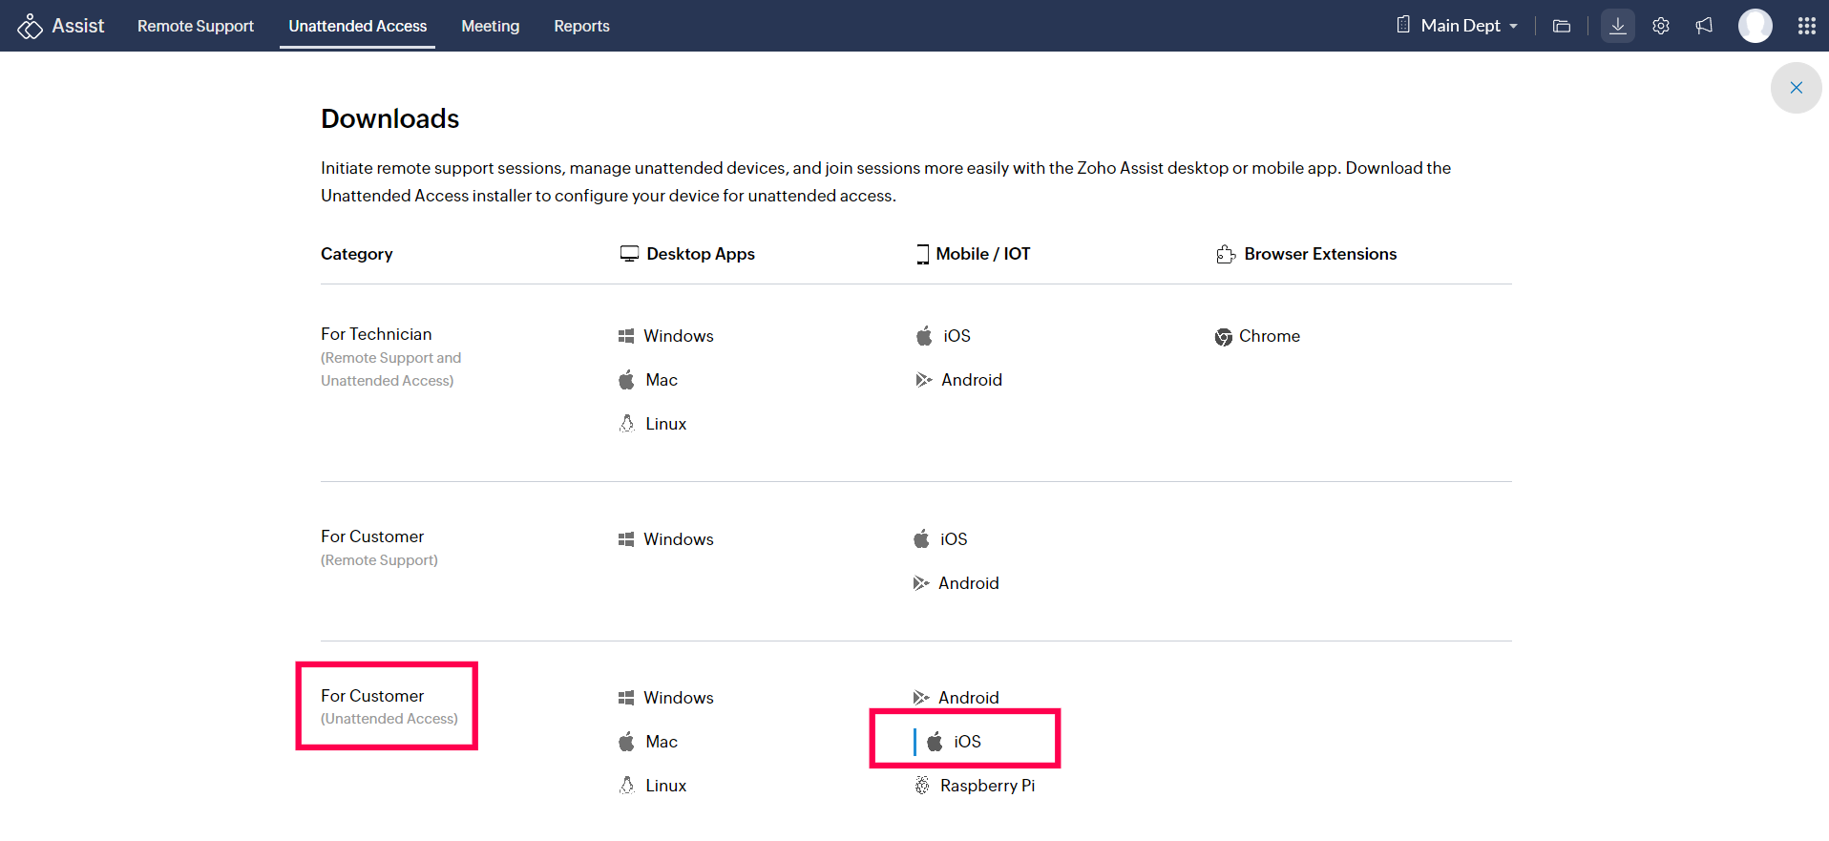Screen dimensions: 1829x841
Task: Open the file transfer folder icon
Action: pyautogui.click(x=1562, y=26)
